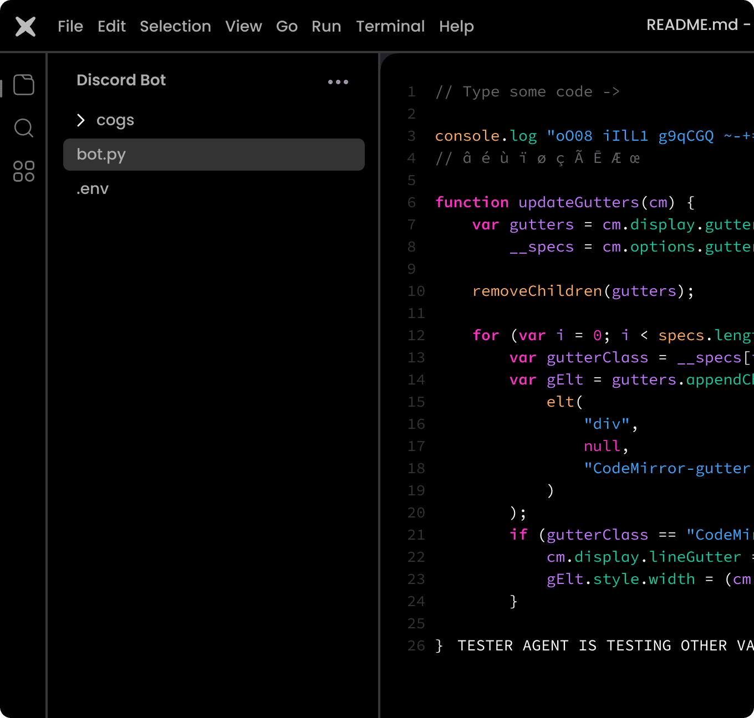Viewport: 754px width, 718px height.
Task: Open the Run menu
Action: [326, 26]
